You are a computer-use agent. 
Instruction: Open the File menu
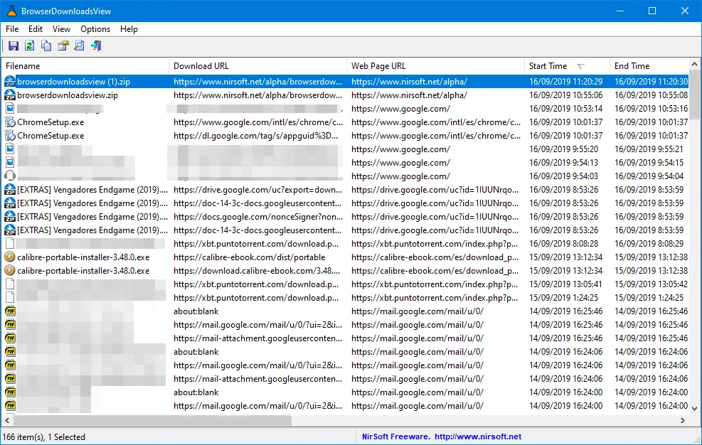[12, 29]
